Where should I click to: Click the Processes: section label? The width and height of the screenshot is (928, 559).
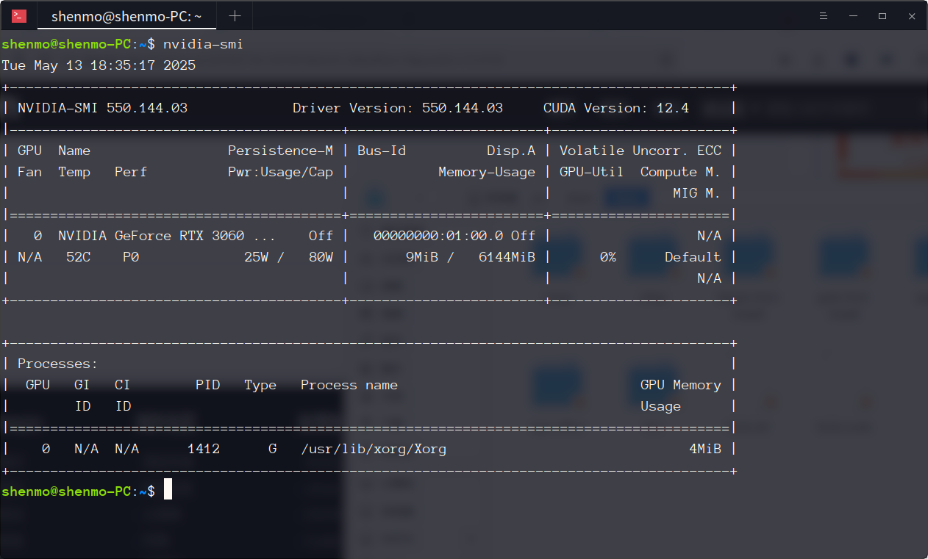(x=58, y=364)
